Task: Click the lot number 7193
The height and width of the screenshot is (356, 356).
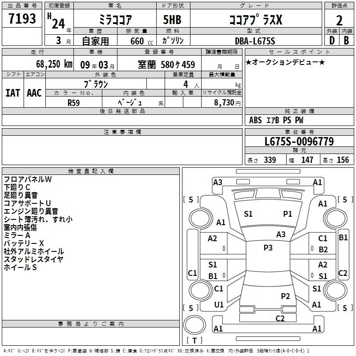Action: (22, 19)
